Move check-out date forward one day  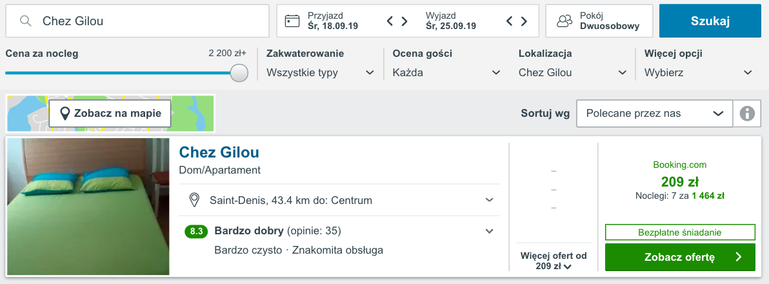523,21
